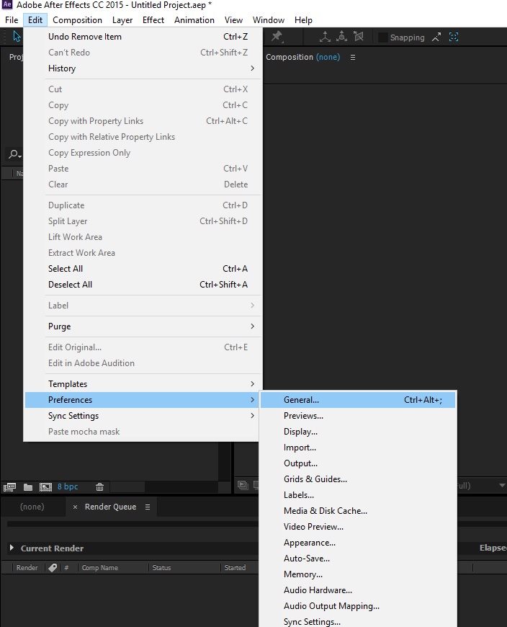Viewport: 507px width, 627px height.
Task: Select the Selection arrow tool
Action: pyautogui.click(x=17, y=36)
